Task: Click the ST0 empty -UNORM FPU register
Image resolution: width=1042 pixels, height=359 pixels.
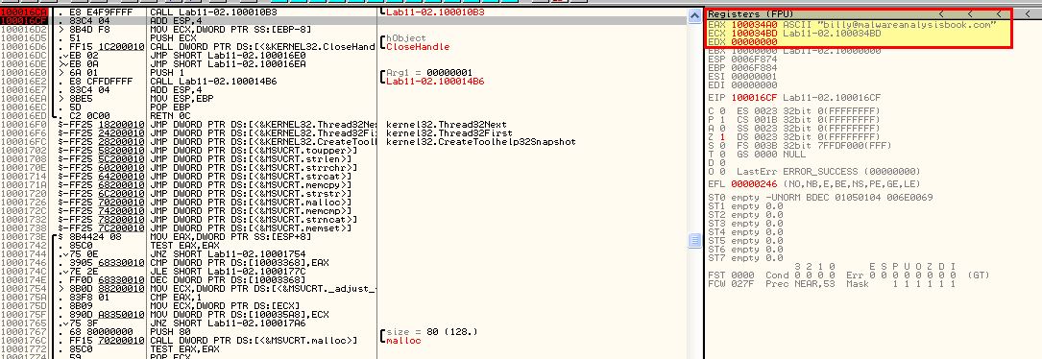Action: click(x=820, y=198)
